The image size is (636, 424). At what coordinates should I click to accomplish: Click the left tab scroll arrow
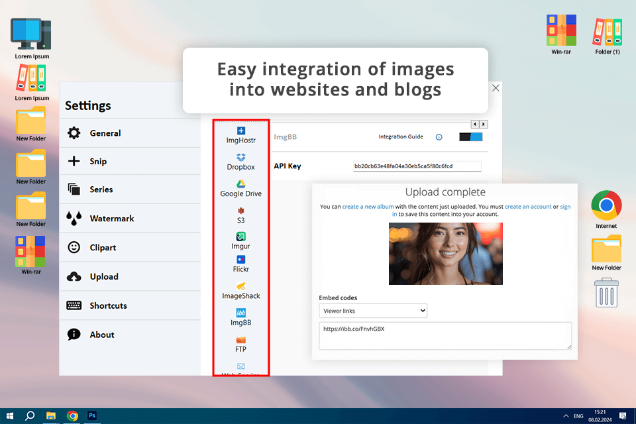[475, 124]
